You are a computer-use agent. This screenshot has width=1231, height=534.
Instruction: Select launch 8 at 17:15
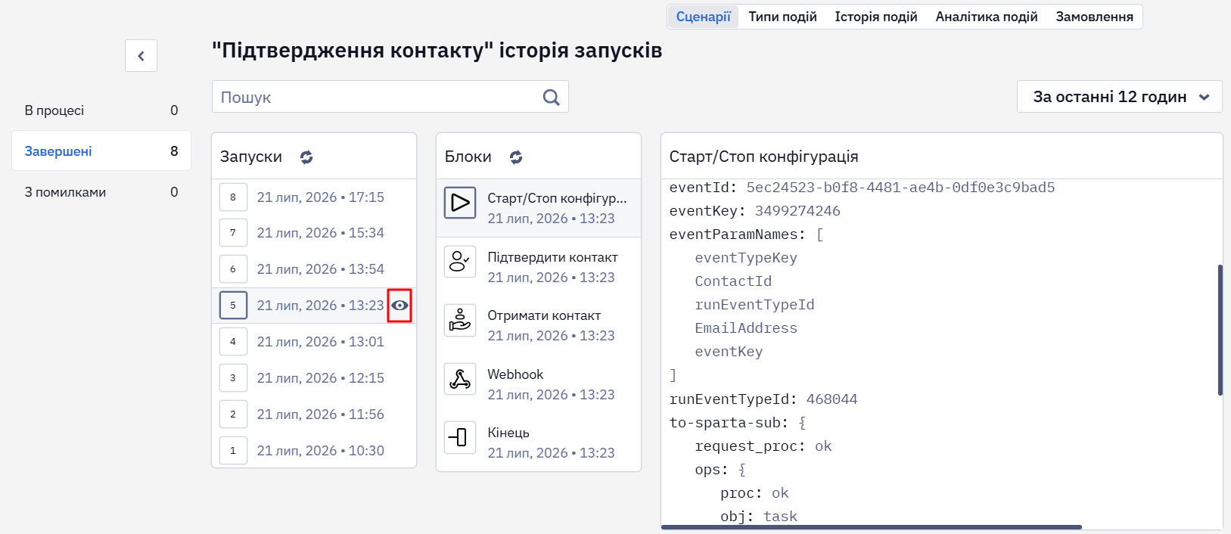[314, 197]
